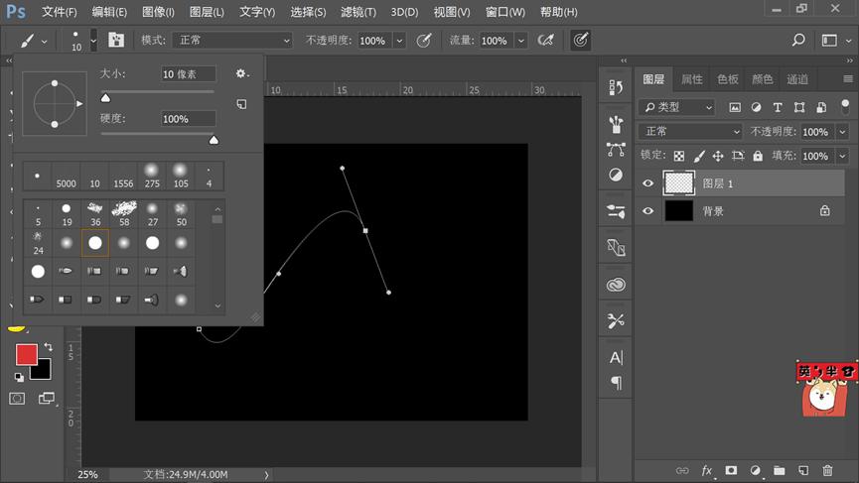
Task: Hide the 背景 layer
Action: [x=647, y=210]
